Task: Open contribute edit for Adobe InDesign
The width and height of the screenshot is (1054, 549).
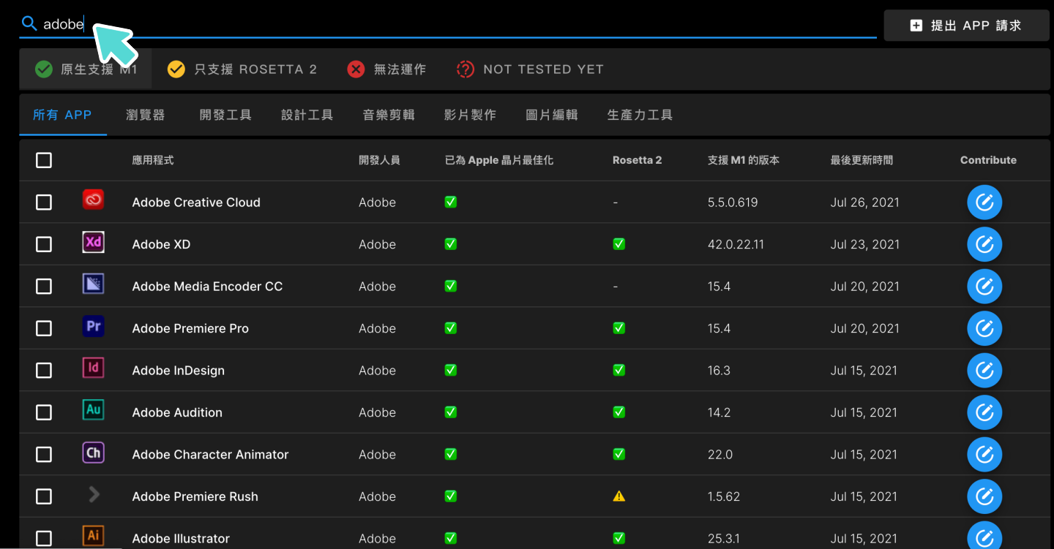Action: (x=984, y=370)
